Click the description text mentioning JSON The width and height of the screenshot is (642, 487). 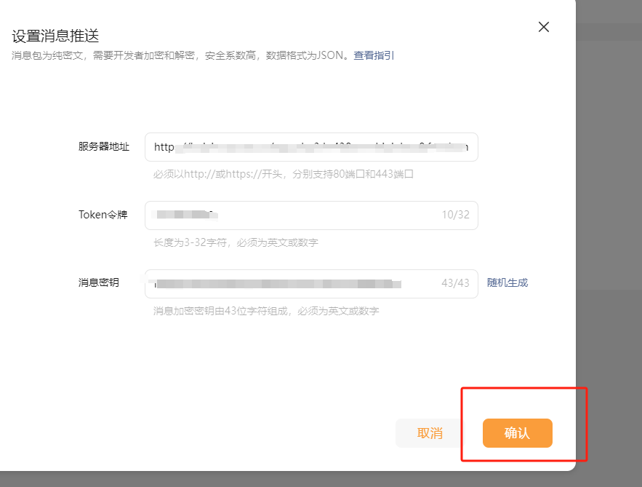[x=180, y=55]
